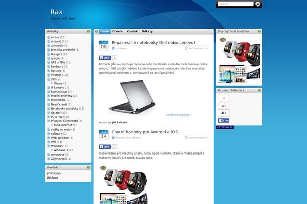Open the PC a HW category

tap(57, 117)
